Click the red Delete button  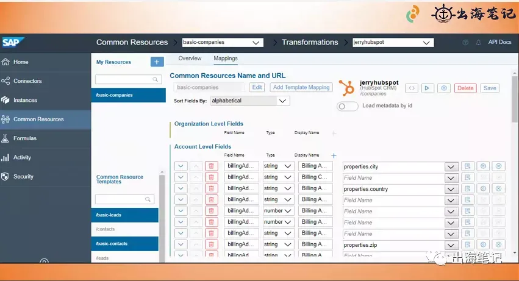coord(465,88)
